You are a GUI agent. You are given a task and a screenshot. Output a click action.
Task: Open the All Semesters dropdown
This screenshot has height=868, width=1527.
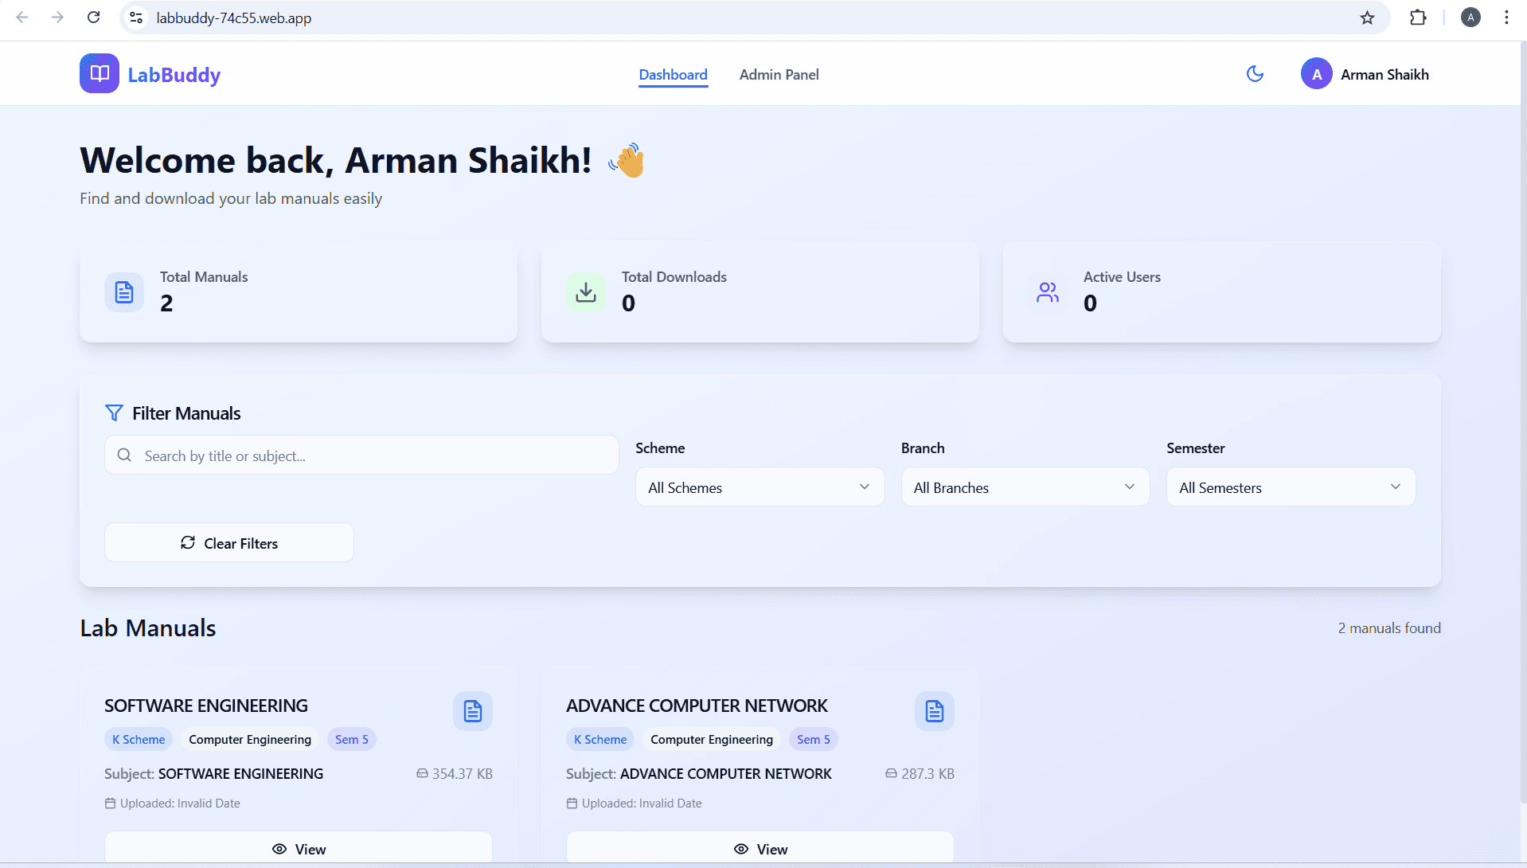(x=1291, y=487)
